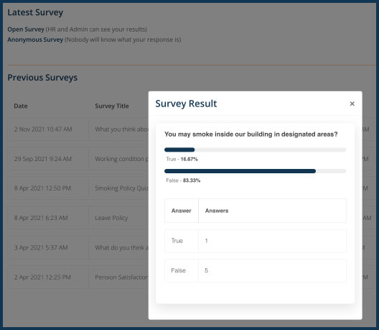Viewport: 379px width, 330px height.
Task: Click the Open Survey label
Action: pyautogui.click(x=26, y=29)
